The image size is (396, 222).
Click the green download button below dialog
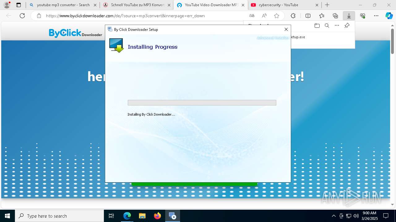click(x=194, y=184)
